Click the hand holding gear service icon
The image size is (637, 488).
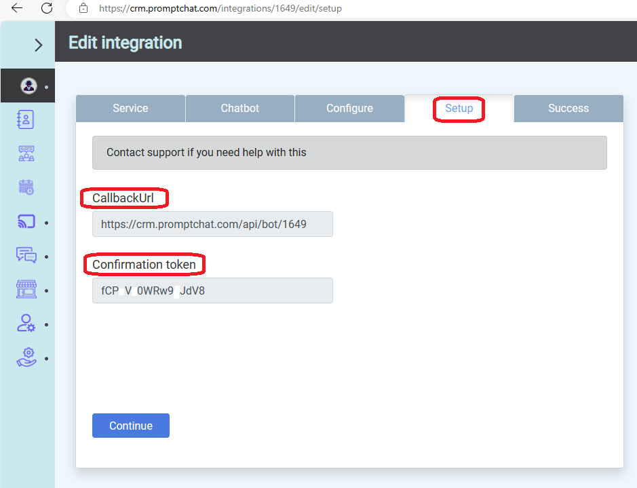[26, 357]
